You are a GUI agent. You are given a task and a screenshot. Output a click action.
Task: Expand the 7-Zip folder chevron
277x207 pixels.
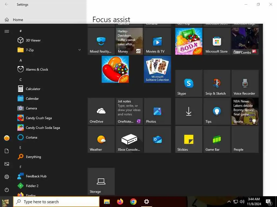(x=80, y=50)
